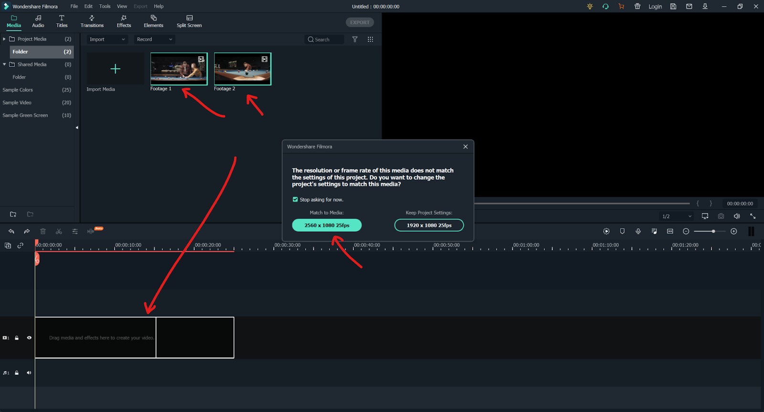Image resolution: width=764 pixels, height=412 pixels.
Task: Mute audio track 1
Action: point(29,373)
